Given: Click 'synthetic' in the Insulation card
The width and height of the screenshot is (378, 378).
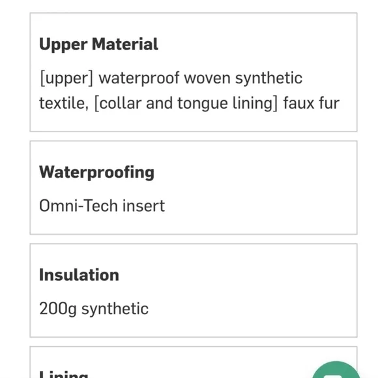Looking at the screenshot, I should pos(115,309).
